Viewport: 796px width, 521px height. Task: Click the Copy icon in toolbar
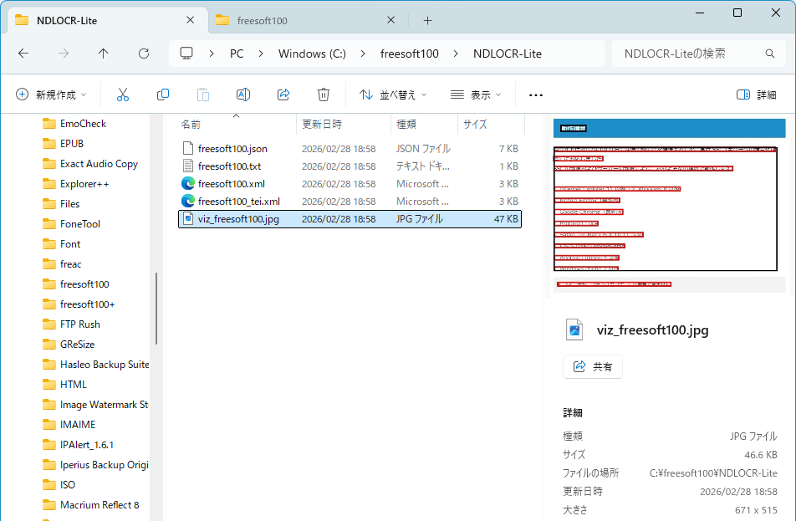tap(163, 94)
